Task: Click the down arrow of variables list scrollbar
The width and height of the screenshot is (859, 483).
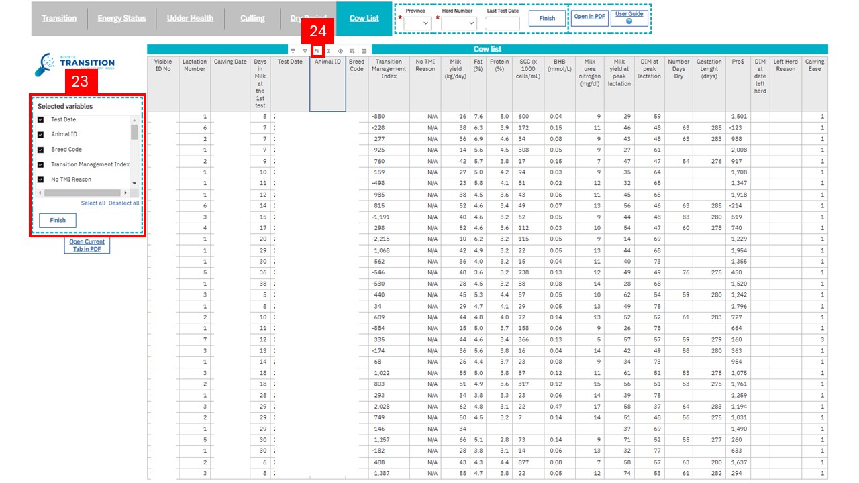Action: (134, 183)
